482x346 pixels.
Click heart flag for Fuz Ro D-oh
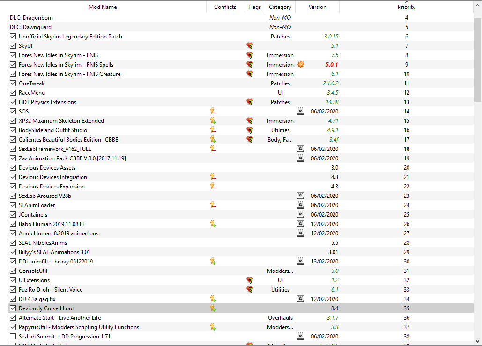250,289
